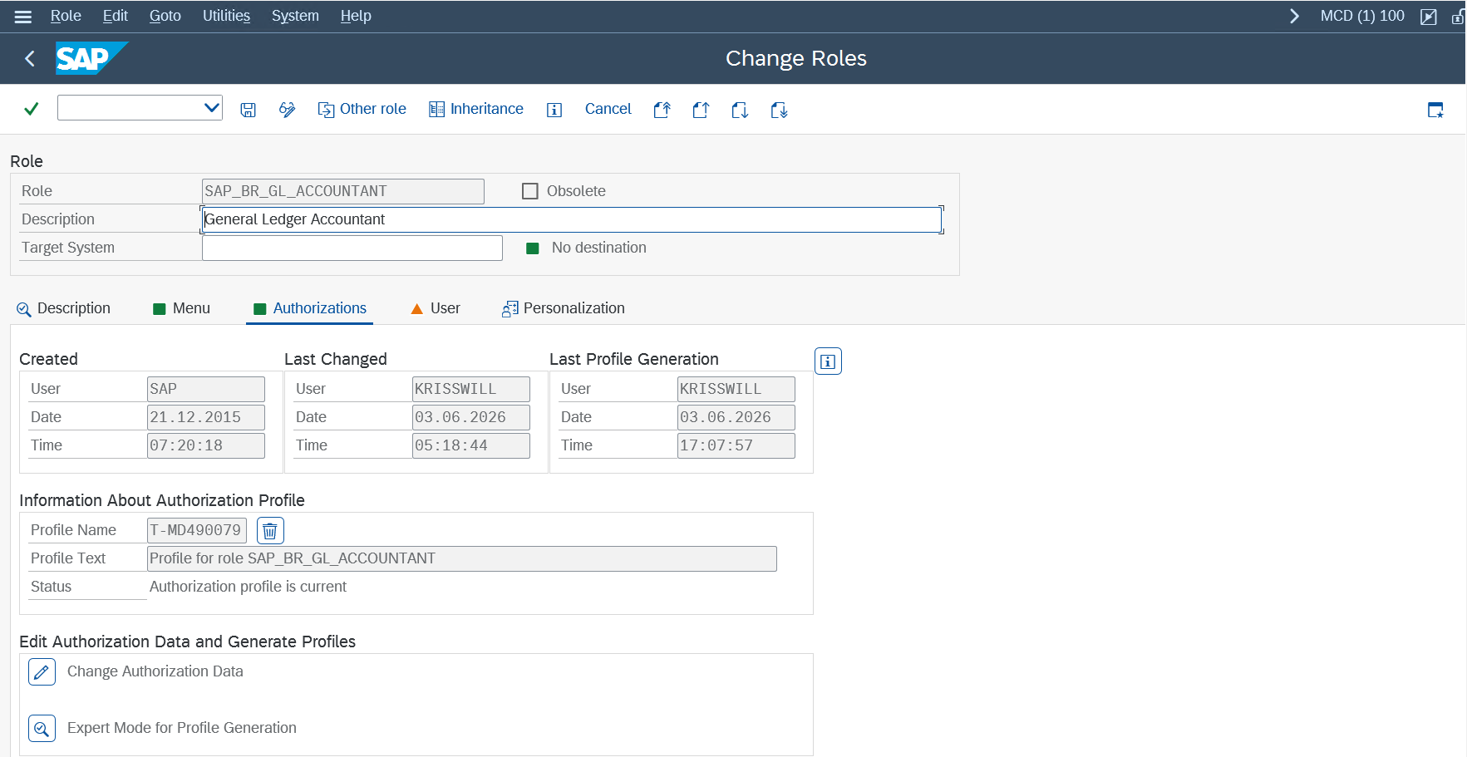
Task: Open the command field dropdown
Action: [x=212, y=107]
